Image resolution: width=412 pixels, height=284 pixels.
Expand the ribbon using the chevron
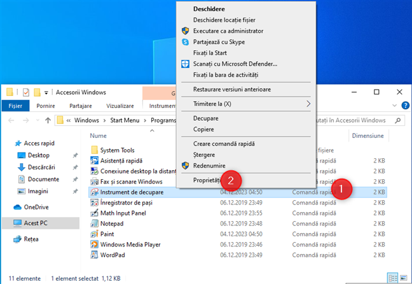click(395, 106)
